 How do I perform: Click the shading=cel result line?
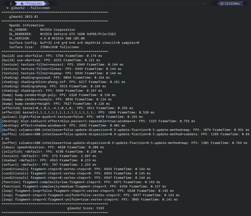coord(52,90)
